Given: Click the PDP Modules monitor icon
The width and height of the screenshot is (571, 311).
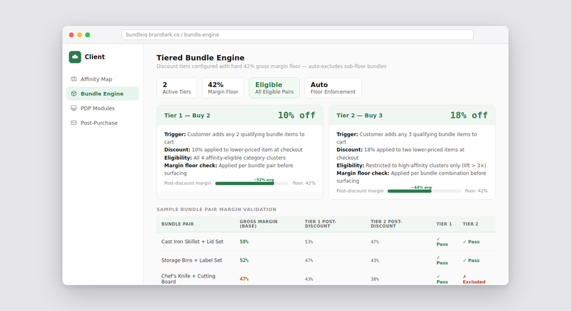Looking at the screenshot, I should [x=74, y=108].
